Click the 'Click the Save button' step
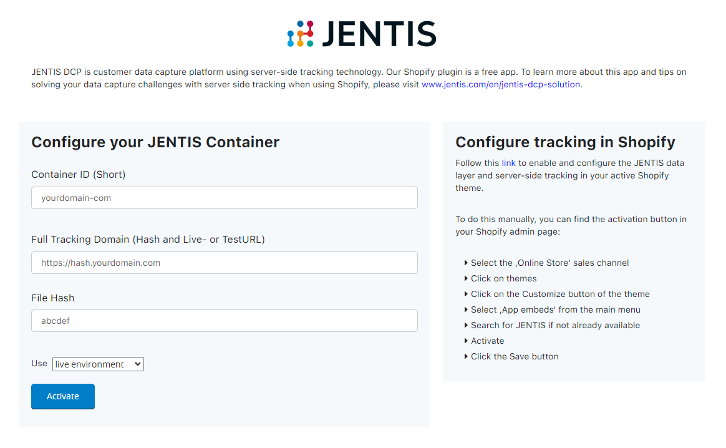This screenshot has width=726, height=448. click(515, 356)
